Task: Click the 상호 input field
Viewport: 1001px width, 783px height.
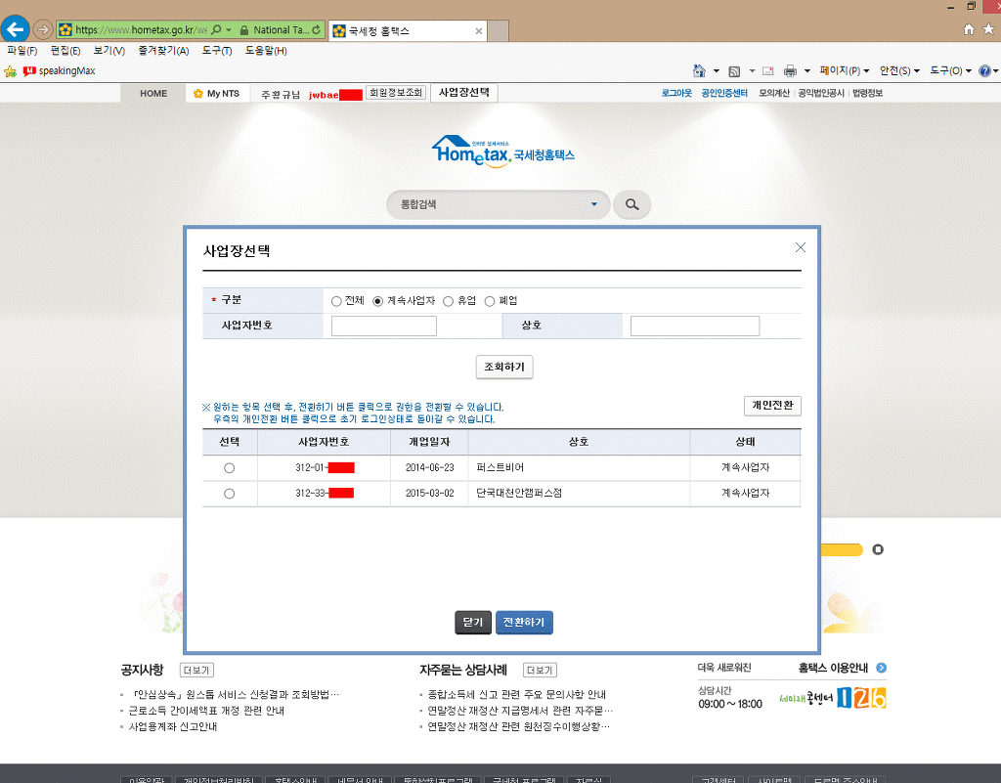Action: point(695,326)
